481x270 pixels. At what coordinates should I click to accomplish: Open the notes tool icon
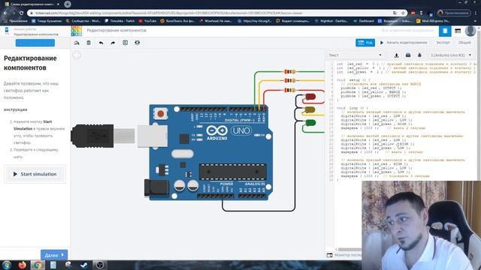coord(126,43)
